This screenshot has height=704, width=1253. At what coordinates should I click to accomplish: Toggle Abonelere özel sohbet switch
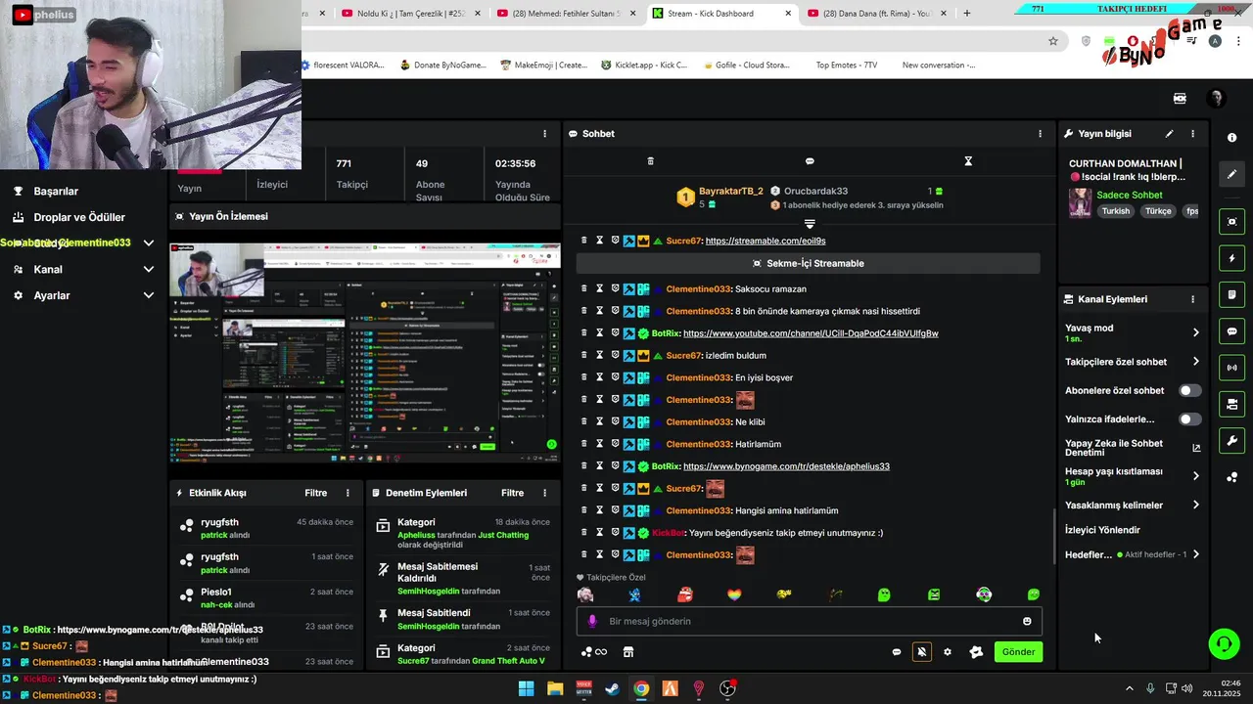pyautogui.click(x=1189, y=390)
